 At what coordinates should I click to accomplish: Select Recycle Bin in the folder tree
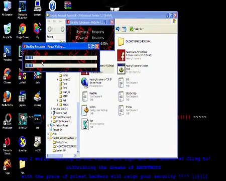(56, 130)
